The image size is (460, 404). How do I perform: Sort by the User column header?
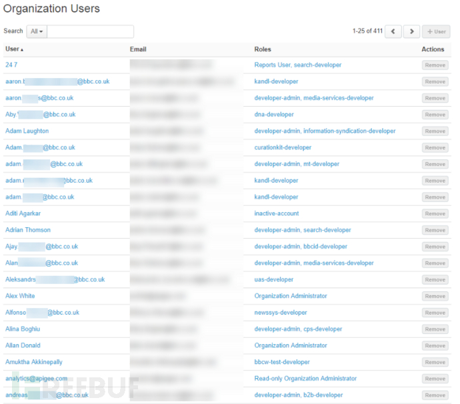coord(14,49)
